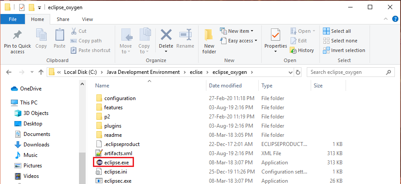Go up one folder level
401x184 pixels.
[x=41, y=72]
